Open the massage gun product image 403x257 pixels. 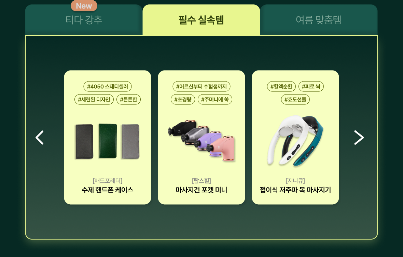pyautogui.click(x=201, y=140)
